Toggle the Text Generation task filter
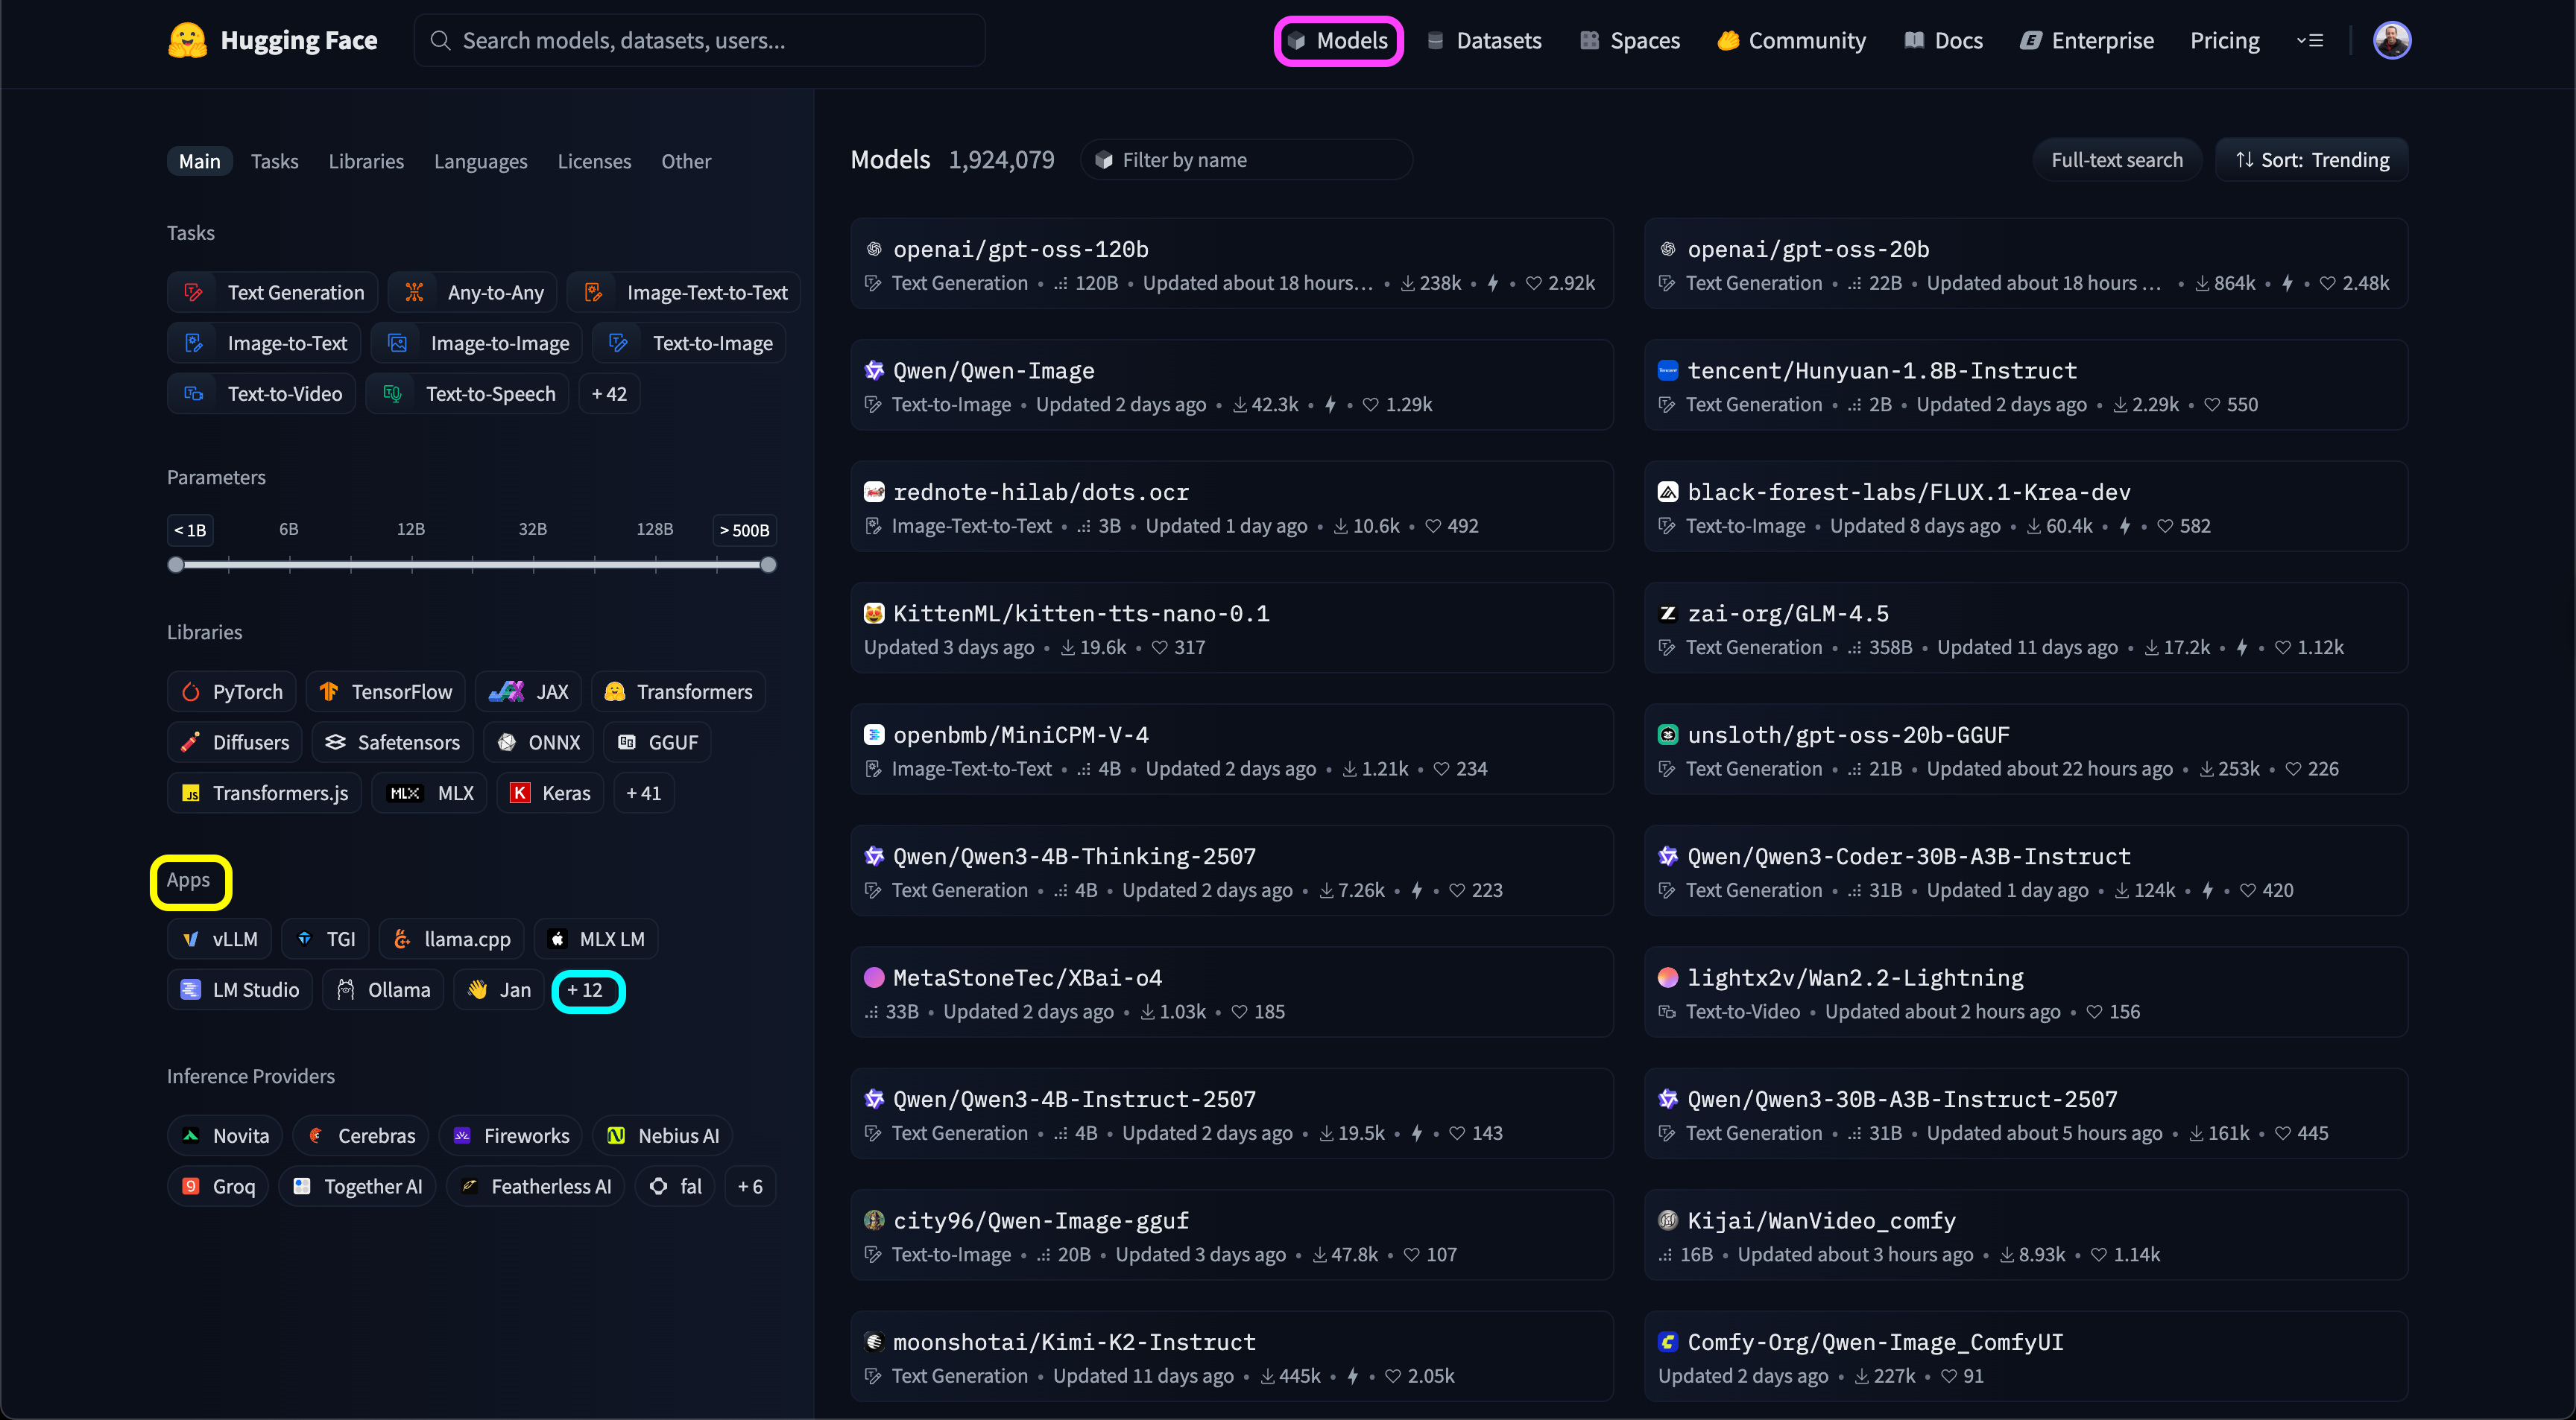 273,293
